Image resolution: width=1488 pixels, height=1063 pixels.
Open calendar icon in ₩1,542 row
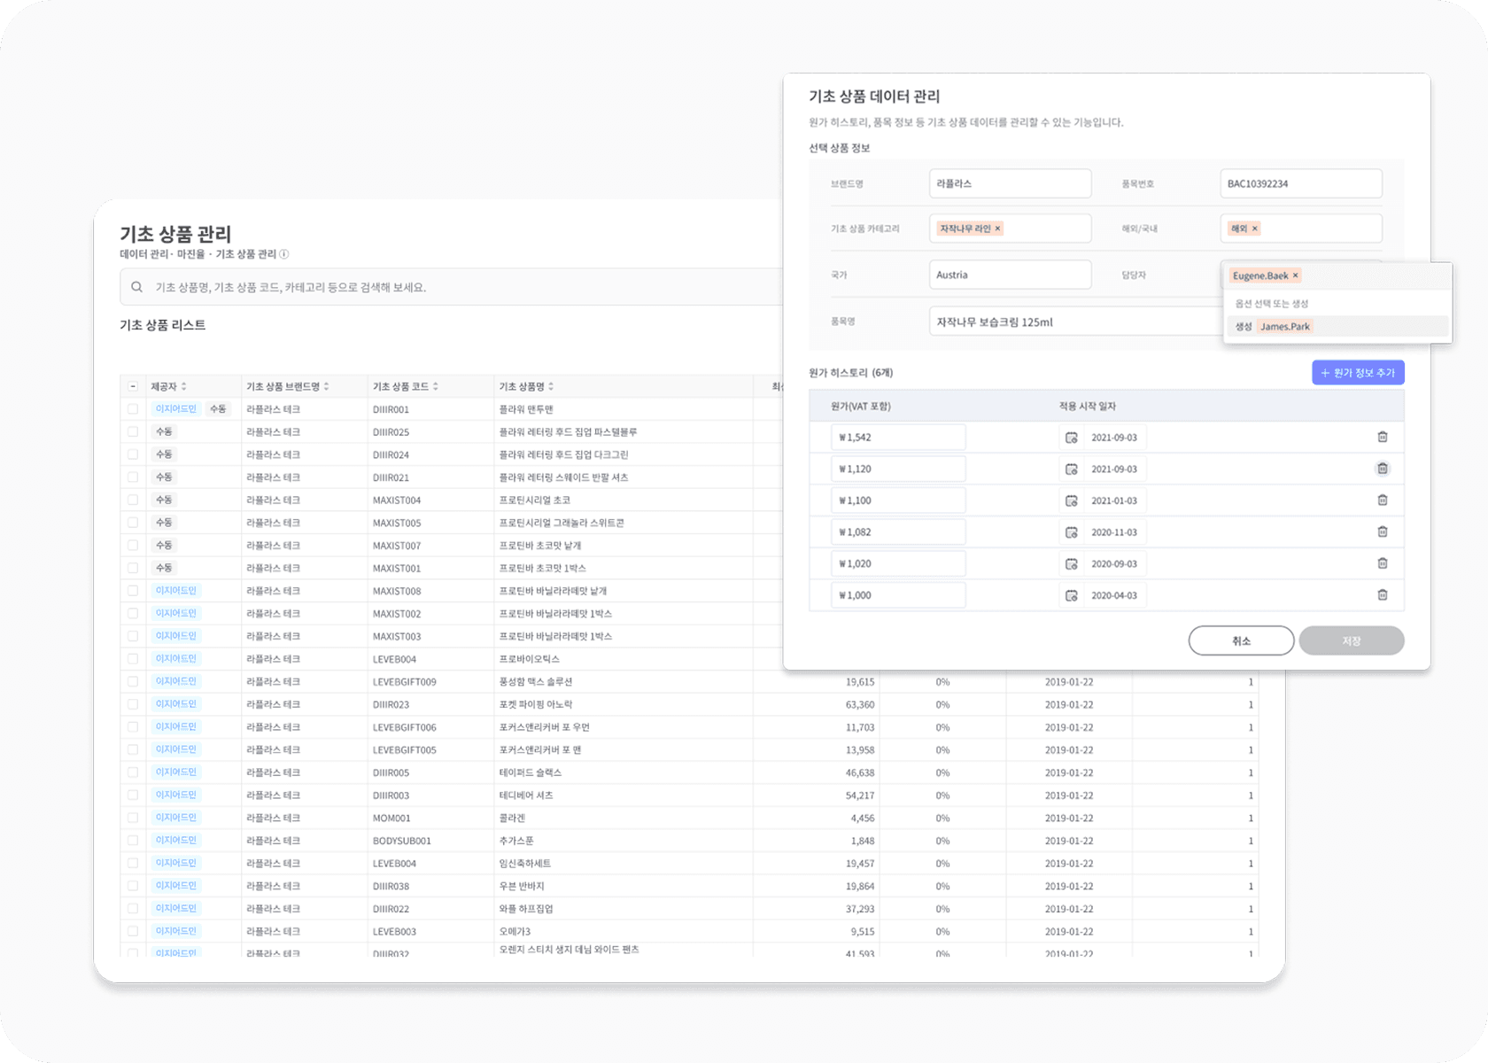click(1071, 438)
